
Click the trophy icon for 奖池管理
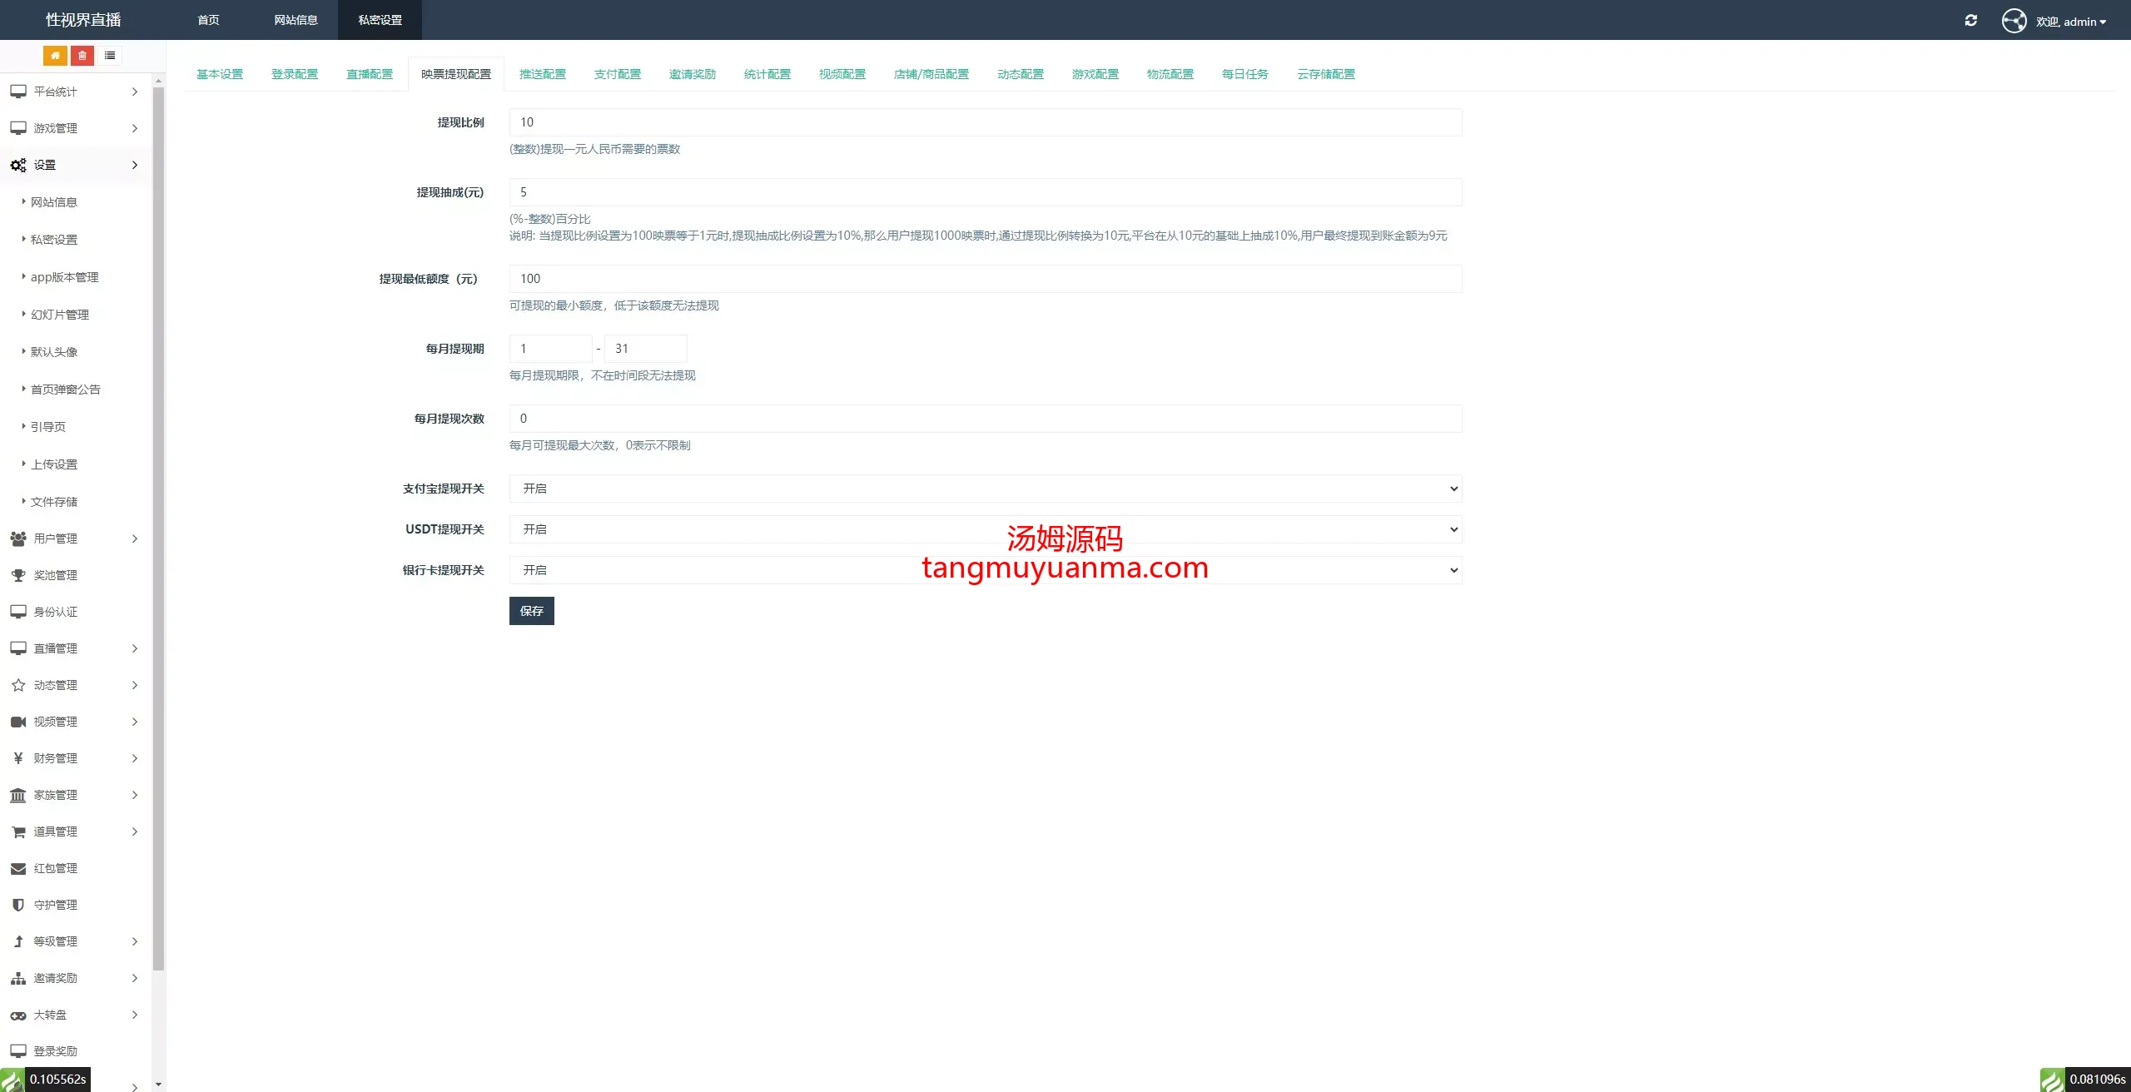18,575
